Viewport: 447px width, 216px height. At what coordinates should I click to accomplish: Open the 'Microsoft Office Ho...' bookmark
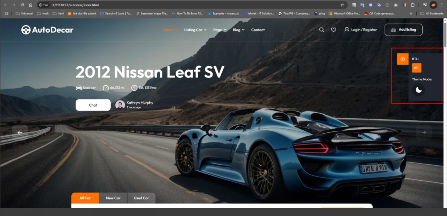click(344, 13)
